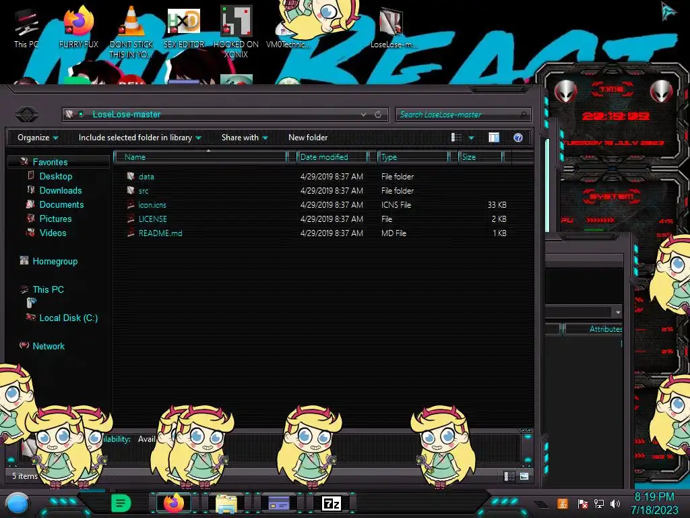Image resolution: width=690 pixels, height=518 pixels.
Task: Open the Help question mark icon
Action: [518, 138]
